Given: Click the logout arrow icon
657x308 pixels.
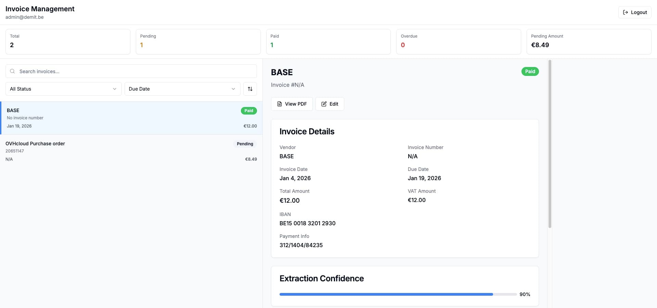Looking at the screenshot, I should [625, 12].
